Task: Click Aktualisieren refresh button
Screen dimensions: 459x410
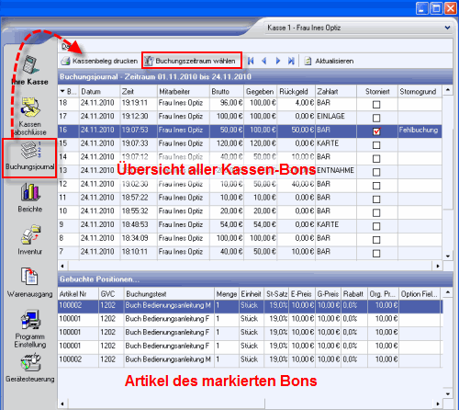Action: (329, 61)
